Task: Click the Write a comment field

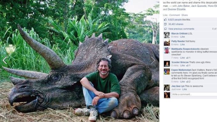Action: [194, 94]
